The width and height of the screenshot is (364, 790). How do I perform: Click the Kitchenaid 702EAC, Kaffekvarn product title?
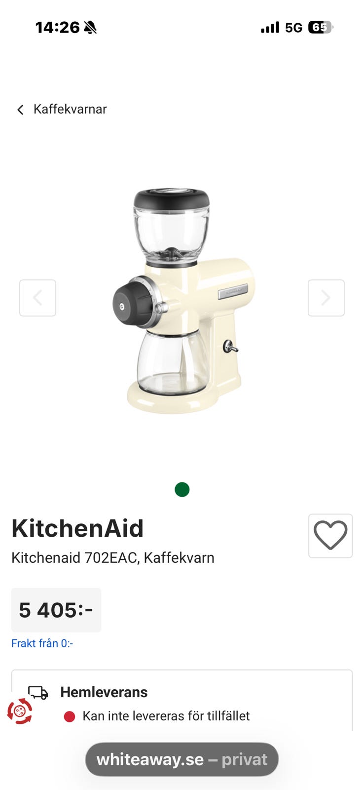coord(113,558)
